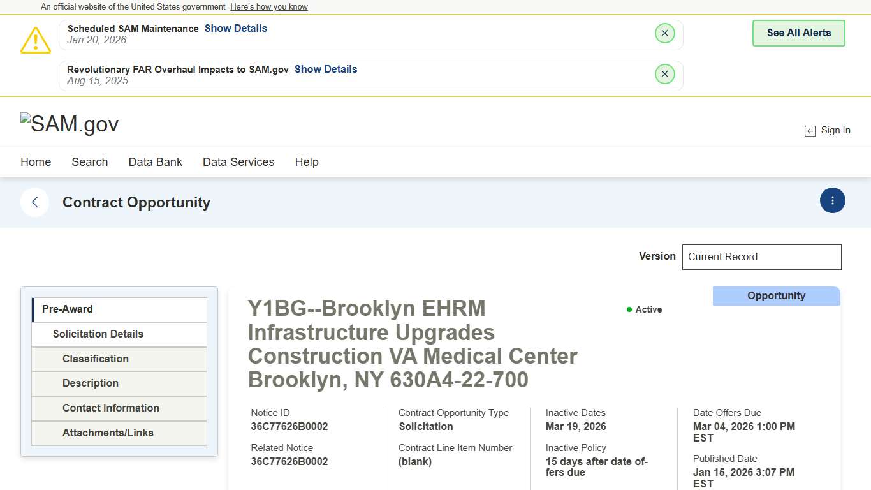This screenshot has width=871, height=490.
Task: Dismiss the FAR Overhaul alert
Action: 664,74
